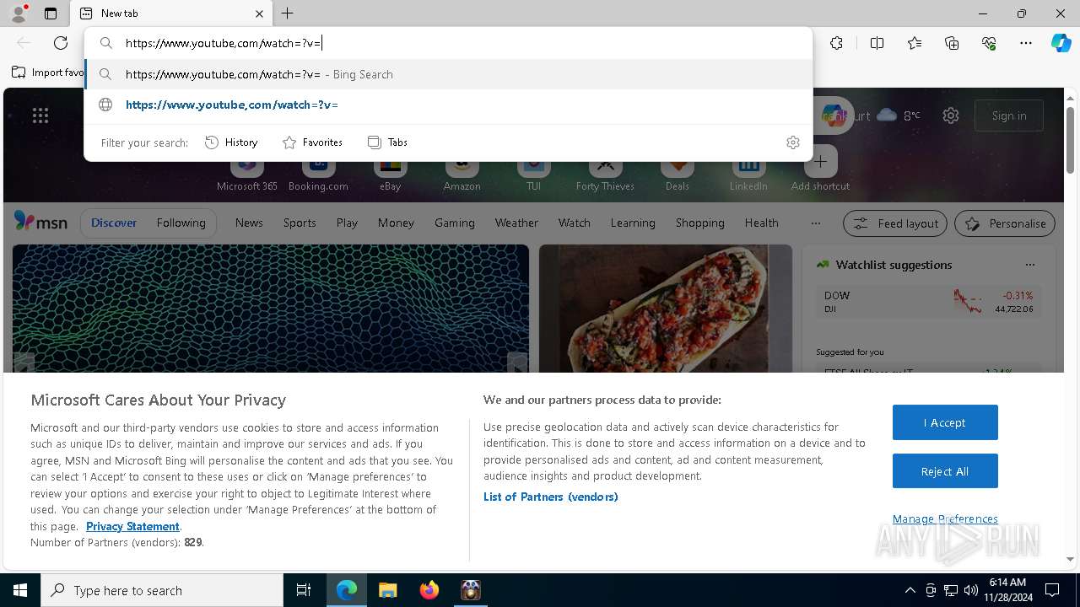Open File Explorer from taskbar
1080x607 pixels.
pos(387,590)
